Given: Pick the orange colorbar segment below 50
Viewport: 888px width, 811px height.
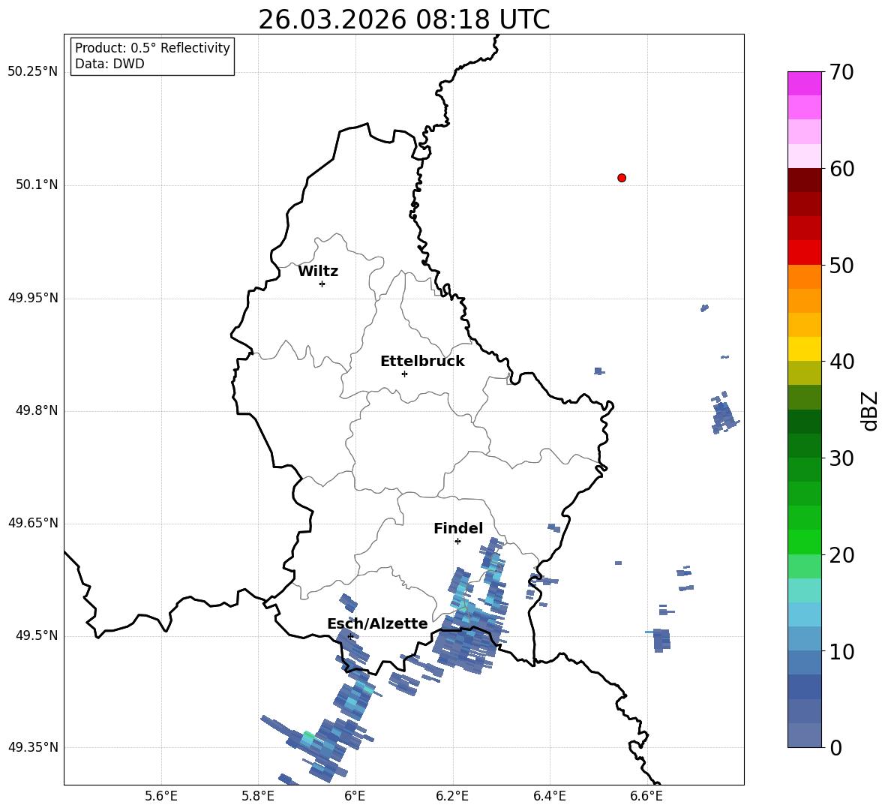Looking at the screenshot, I should pos(805,277).
